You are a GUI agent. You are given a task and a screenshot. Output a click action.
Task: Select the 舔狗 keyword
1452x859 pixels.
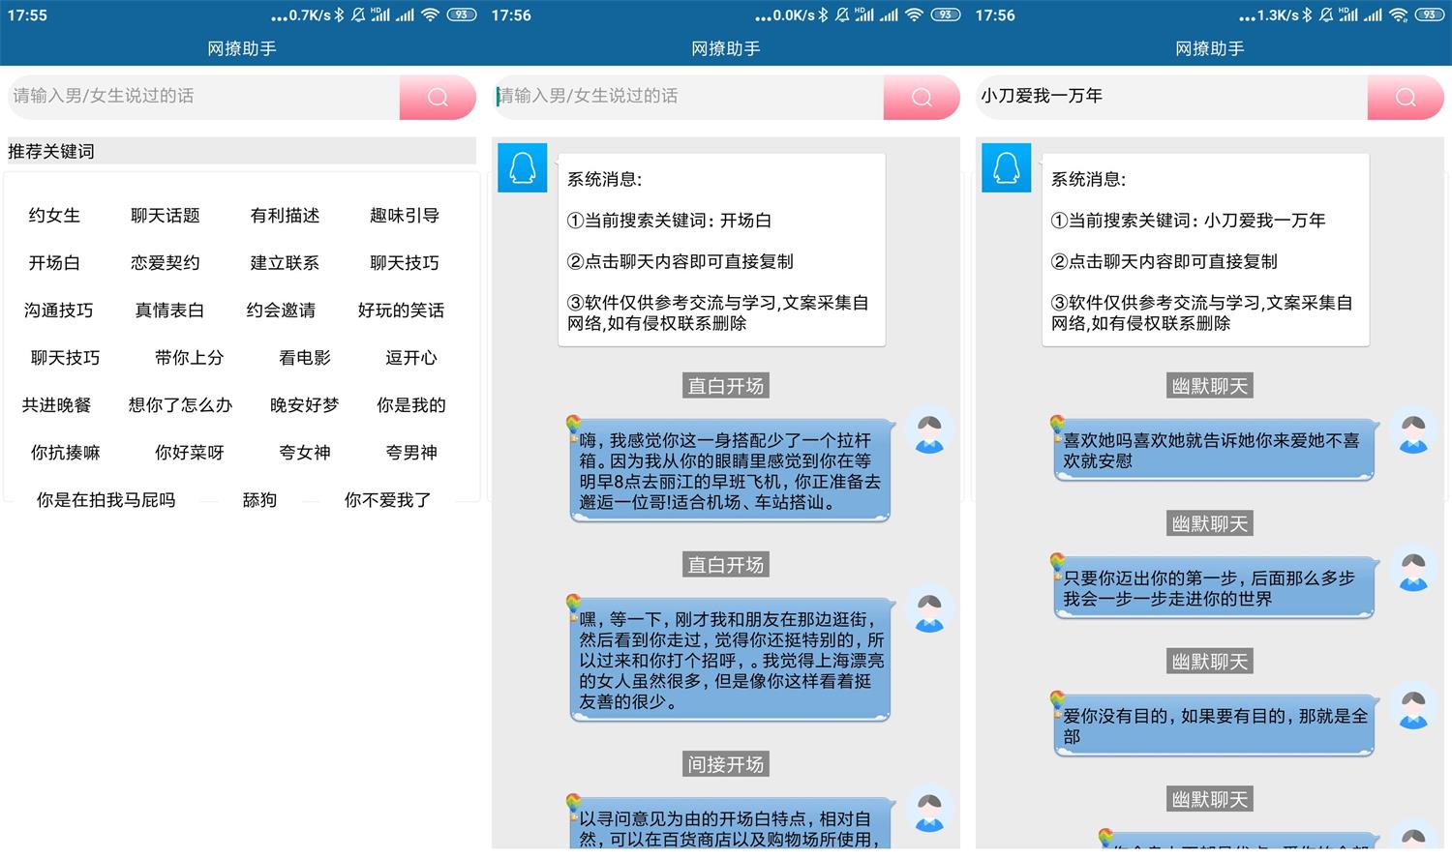259,500
